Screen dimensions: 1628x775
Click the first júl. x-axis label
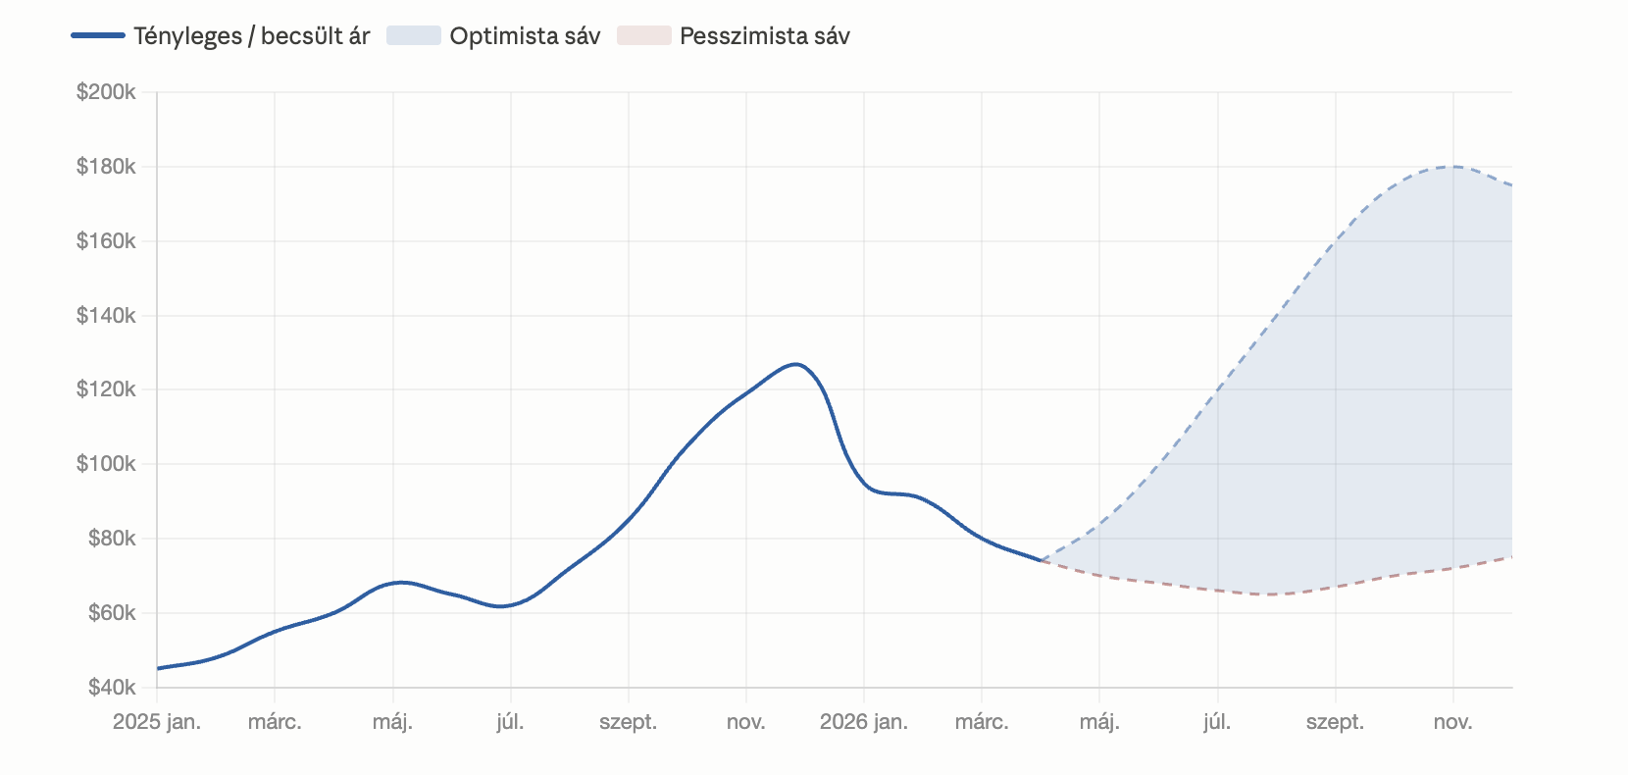510,723
